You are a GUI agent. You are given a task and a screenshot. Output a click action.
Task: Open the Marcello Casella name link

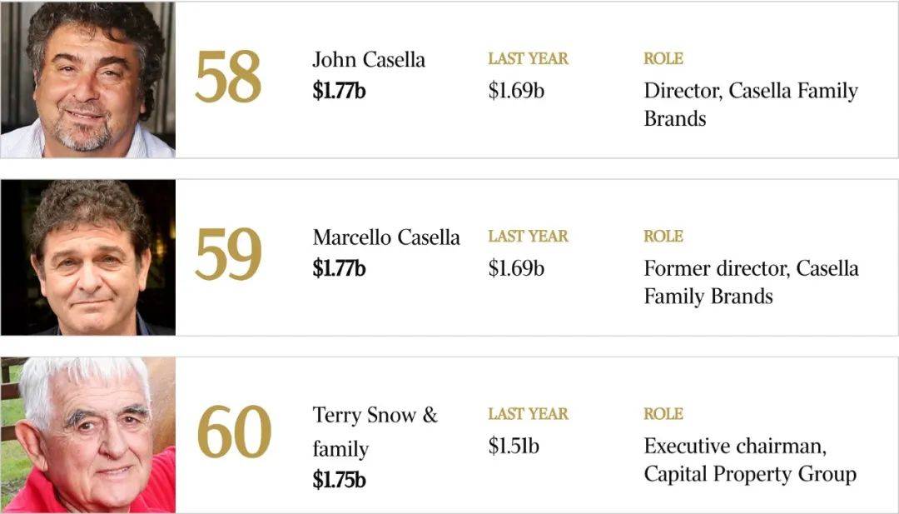386,237
